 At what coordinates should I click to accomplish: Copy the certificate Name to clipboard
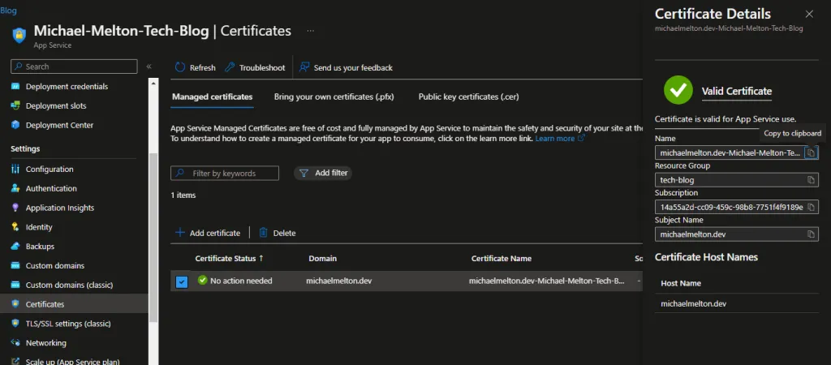point(811,152)
